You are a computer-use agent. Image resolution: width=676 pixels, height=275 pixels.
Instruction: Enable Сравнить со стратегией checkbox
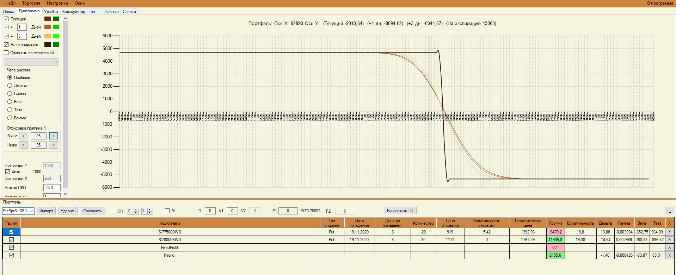pos(6,53)
